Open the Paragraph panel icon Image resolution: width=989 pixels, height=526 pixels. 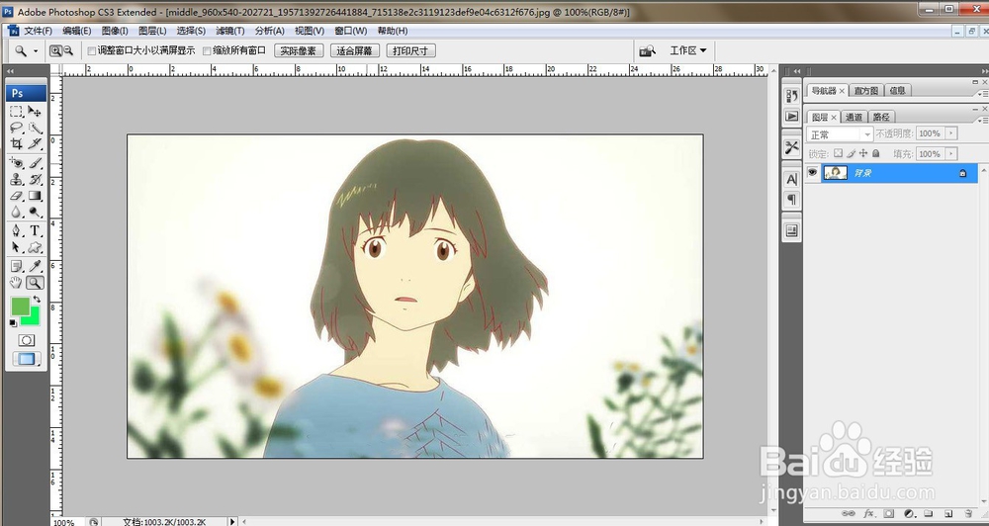tap(791, 200)
